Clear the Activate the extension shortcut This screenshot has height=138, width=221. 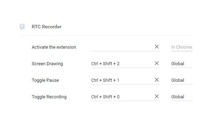coord(156,47)
